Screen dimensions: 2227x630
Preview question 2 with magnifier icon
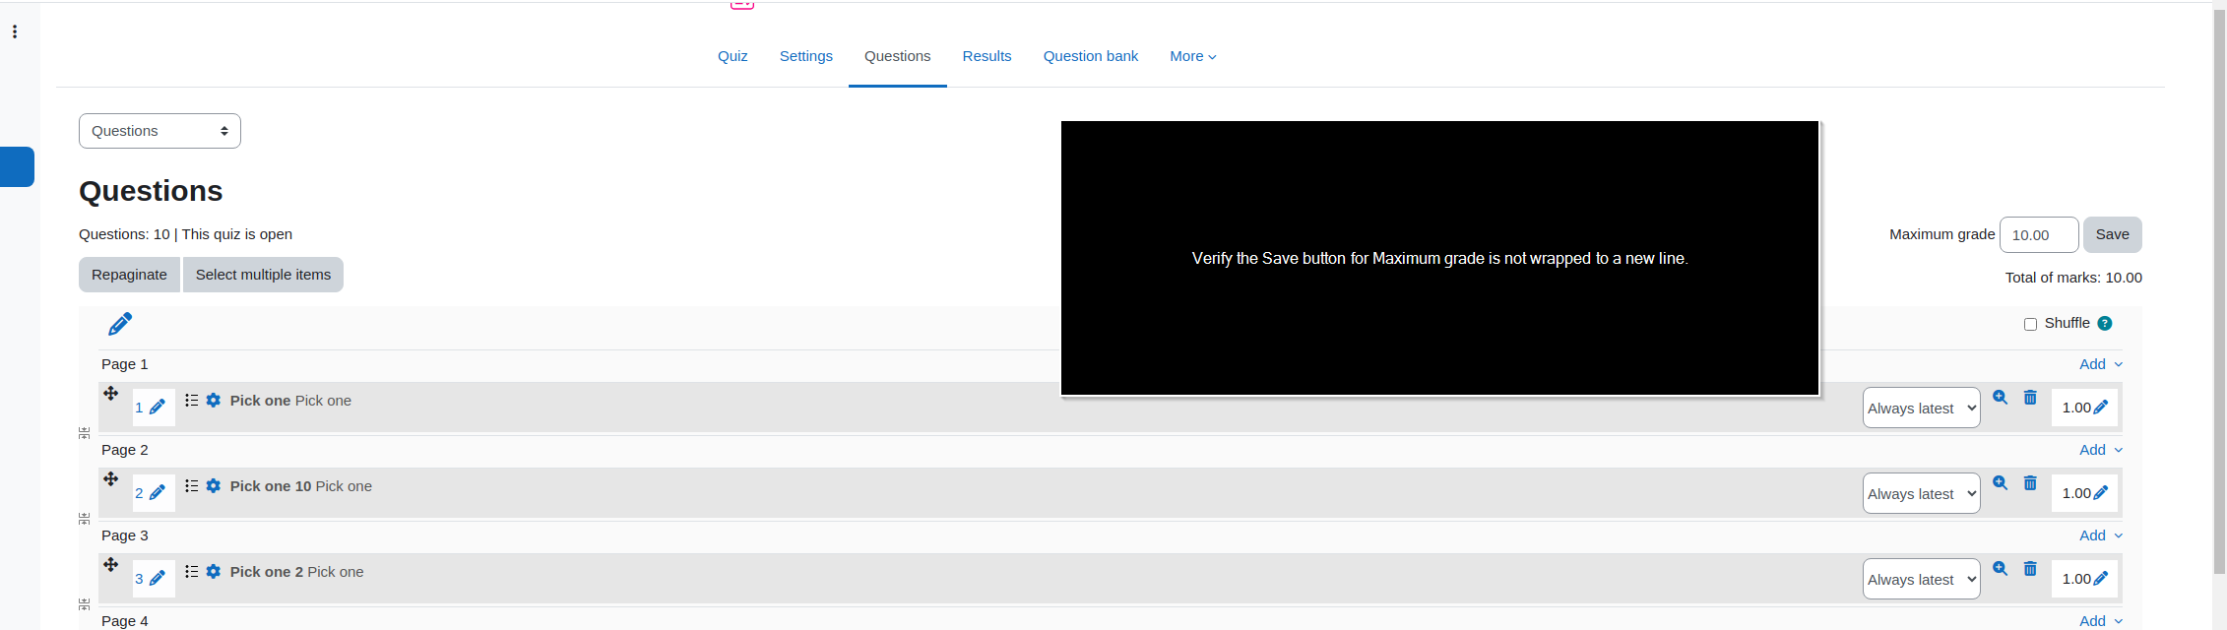pyautogui.click(x=2000, y=483)
